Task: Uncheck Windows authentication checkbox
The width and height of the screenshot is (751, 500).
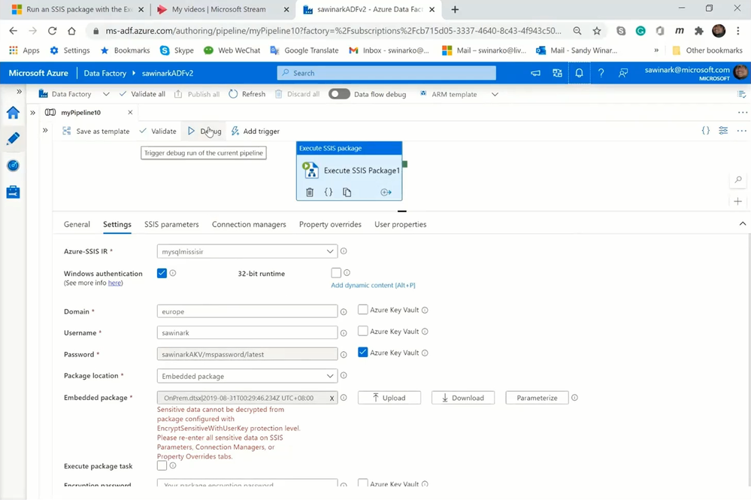Action: tap(162, 273)
